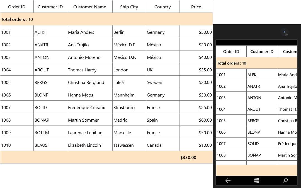Sort by Order ID column header
The width and height of the screenshot is (301, 188).
coord(17,6)
